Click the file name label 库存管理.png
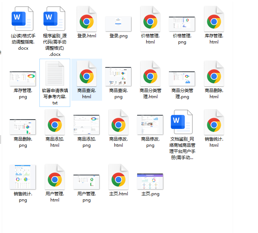This screenshot has height=233, width=258. [x=23, y=93]
